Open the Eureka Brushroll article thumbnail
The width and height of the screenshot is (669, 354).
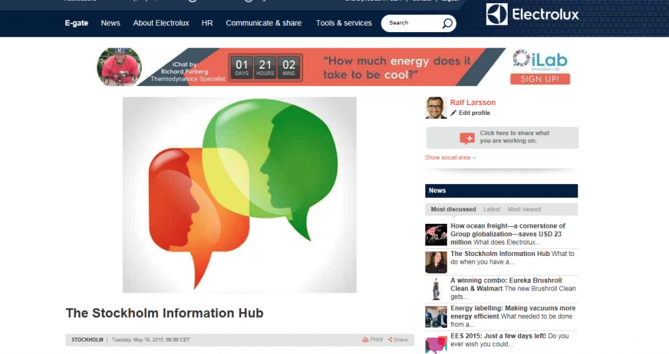click(x=436, y=289)
